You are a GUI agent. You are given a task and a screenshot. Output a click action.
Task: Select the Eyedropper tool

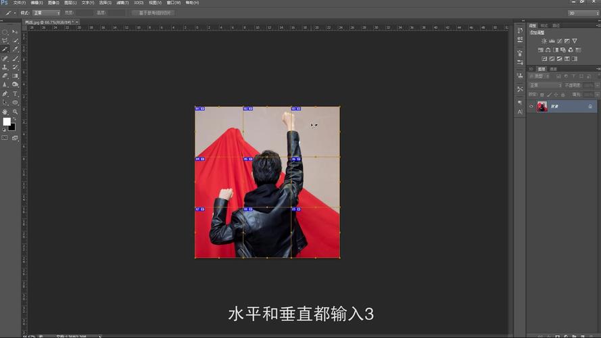click(15, 49)
